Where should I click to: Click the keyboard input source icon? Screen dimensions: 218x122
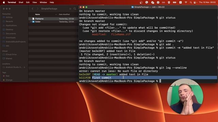(181, 2)
